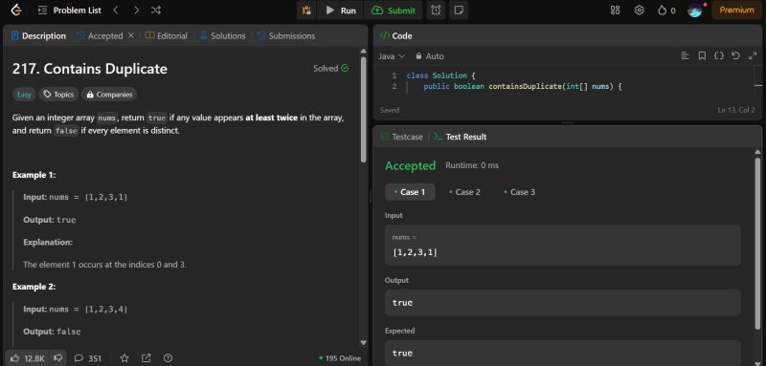Click the Output value box
The width and height of the screenshot is (766, 366).
point(563,303)
